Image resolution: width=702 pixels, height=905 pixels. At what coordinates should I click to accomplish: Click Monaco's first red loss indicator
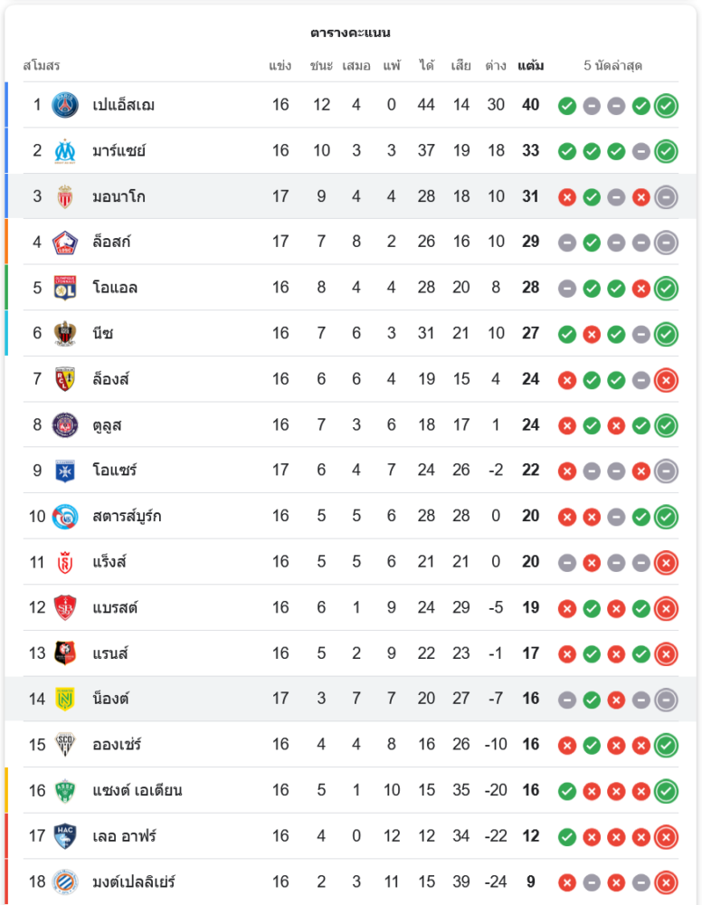point(567,196)
